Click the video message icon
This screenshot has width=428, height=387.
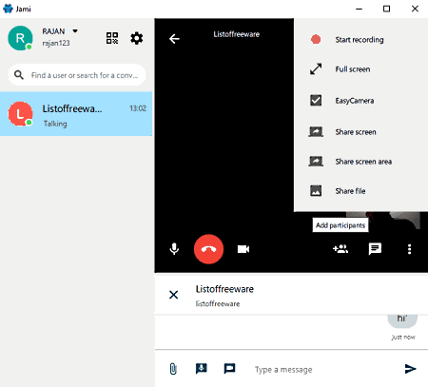click(229, 368)
